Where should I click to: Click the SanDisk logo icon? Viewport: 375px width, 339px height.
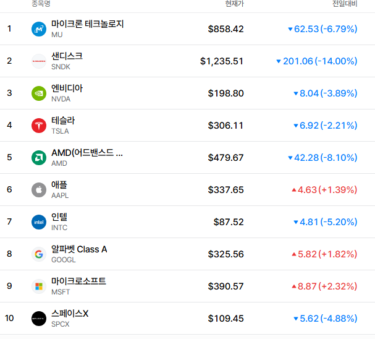pyautogui.click(x=39, y=61)
